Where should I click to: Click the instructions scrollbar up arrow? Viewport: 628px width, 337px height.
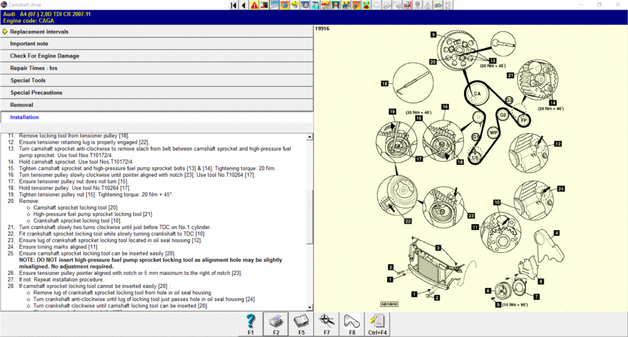tap(310, 137)
